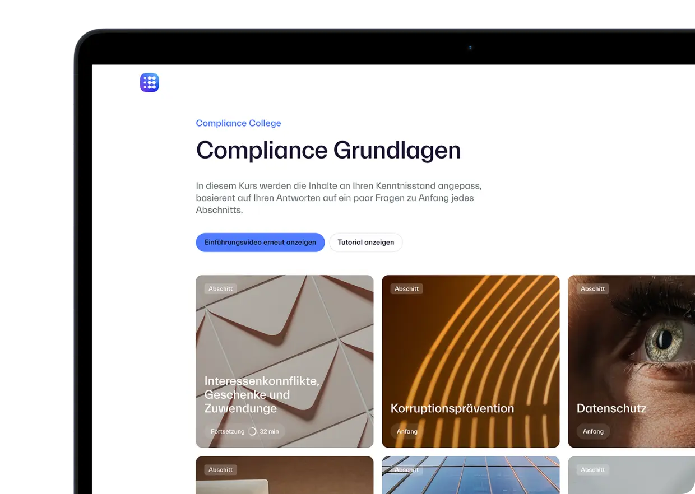Open the Korruptionsprävention section
The image size is (695, 494).
pos(470,361)
